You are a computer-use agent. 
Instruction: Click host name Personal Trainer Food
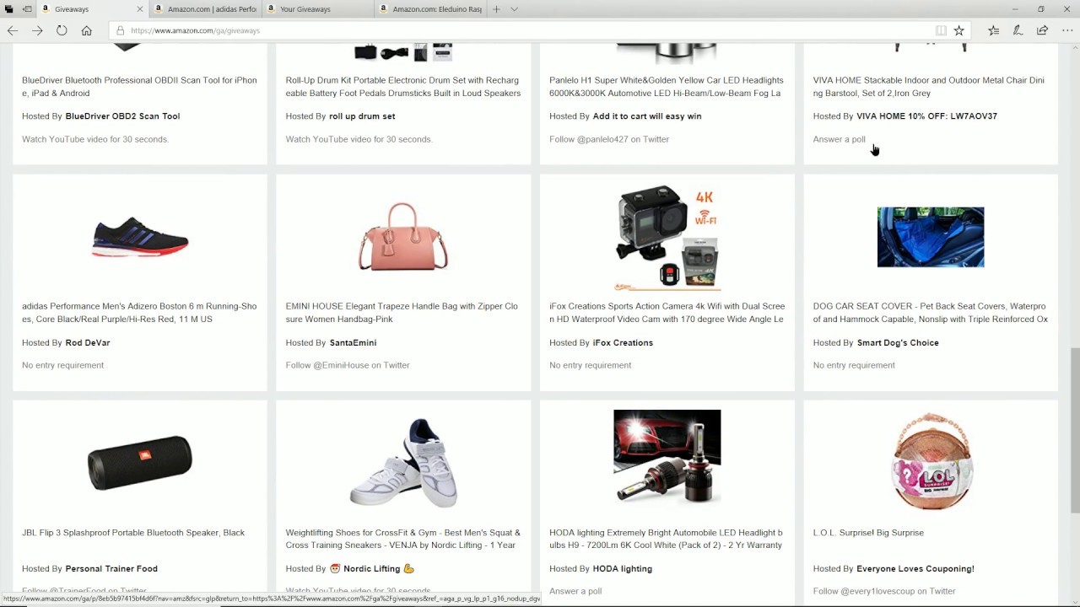pos(111,569)
